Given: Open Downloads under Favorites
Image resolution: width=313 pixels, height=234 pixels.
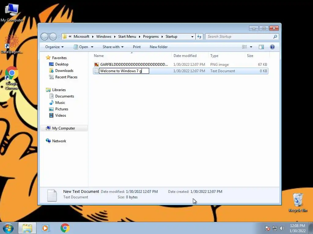Looking at the screenshot, I should [x=64, y=70].
